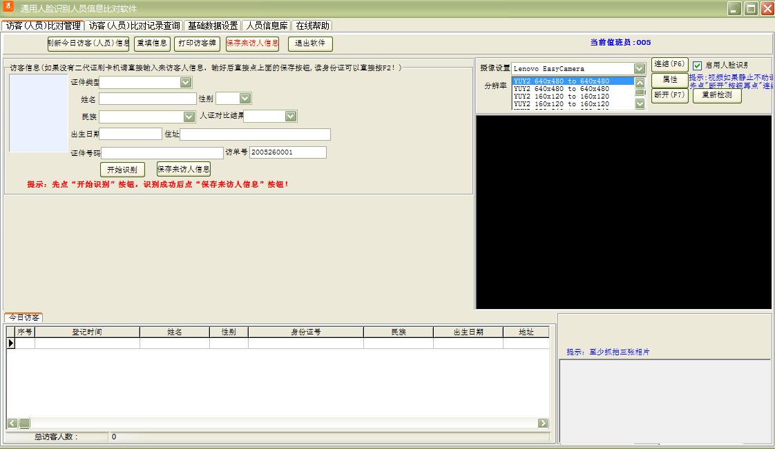Screen dimensions: 775x449
Task: Click 出生日期 column header in table
Action: click(468, 332)
